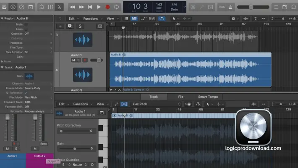The height and width of the screenshot is (168, 298).
Task: Click the Duplicate Track button
Action: click(70, 26)
